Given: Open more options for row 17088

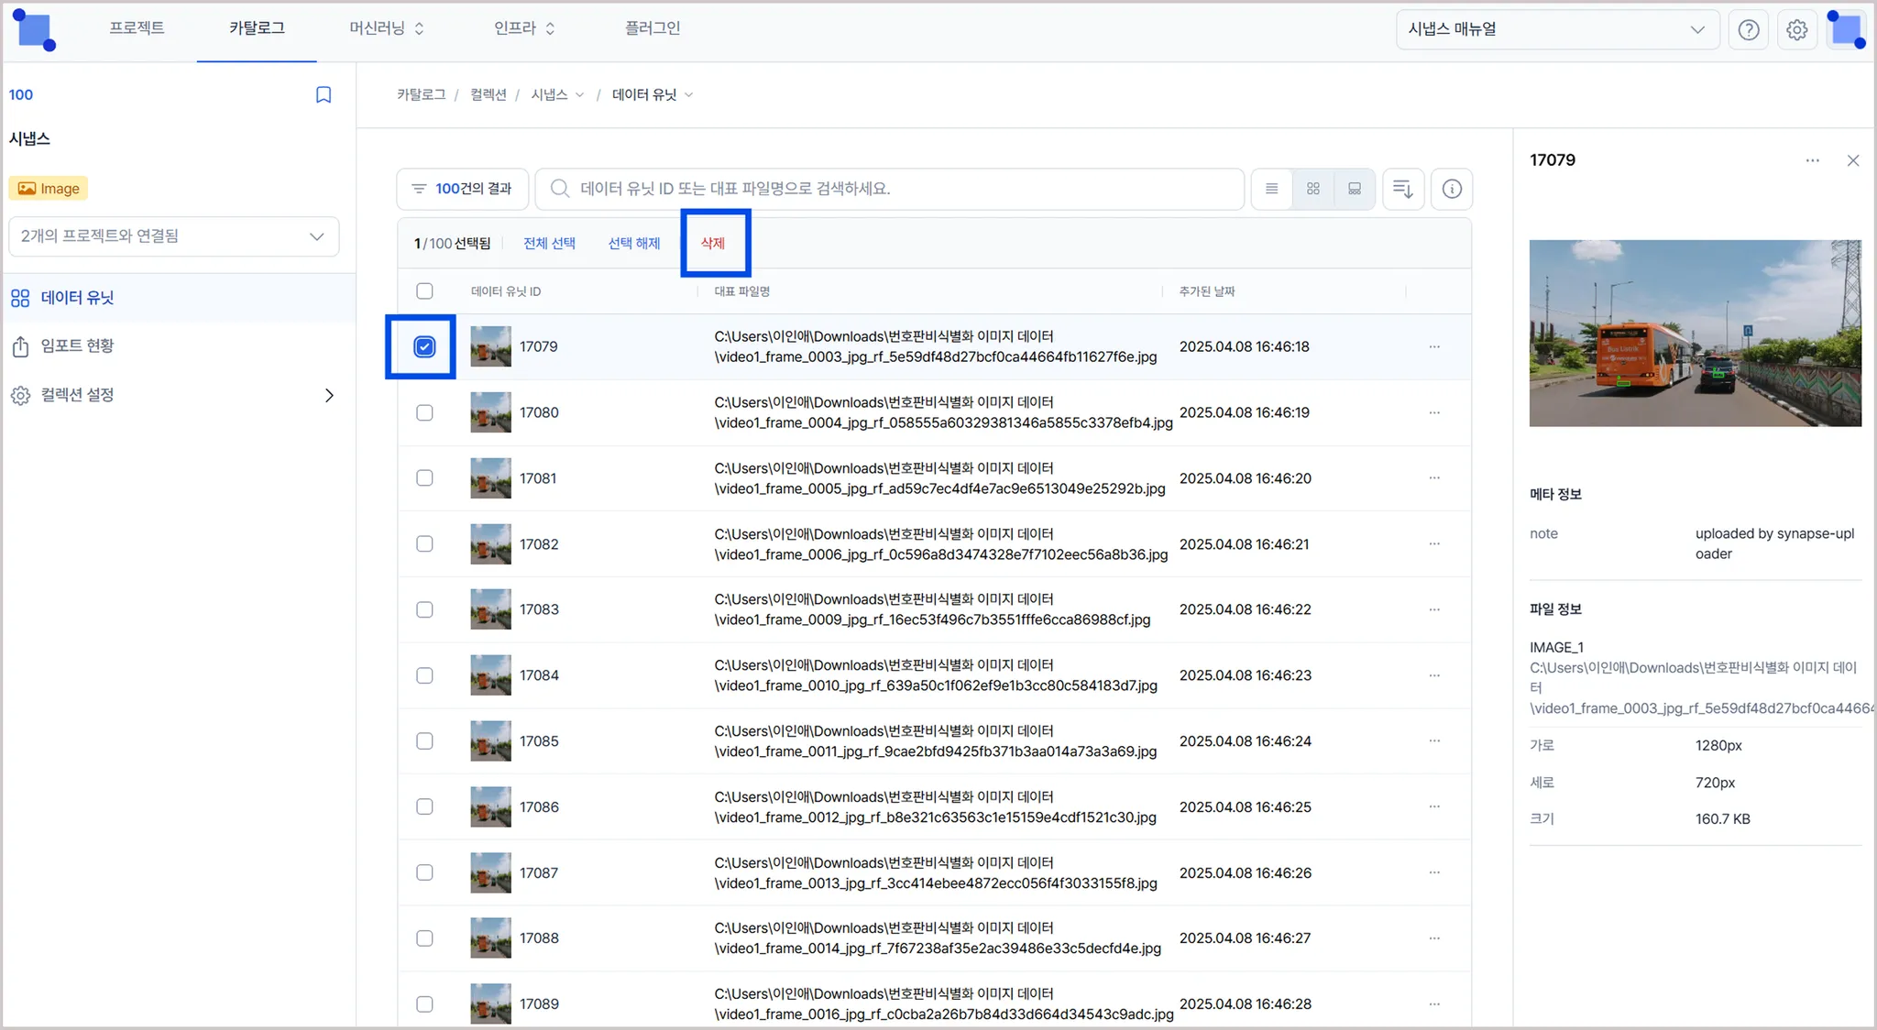Looking at the screenshot, I should (x=1434, y=938).
